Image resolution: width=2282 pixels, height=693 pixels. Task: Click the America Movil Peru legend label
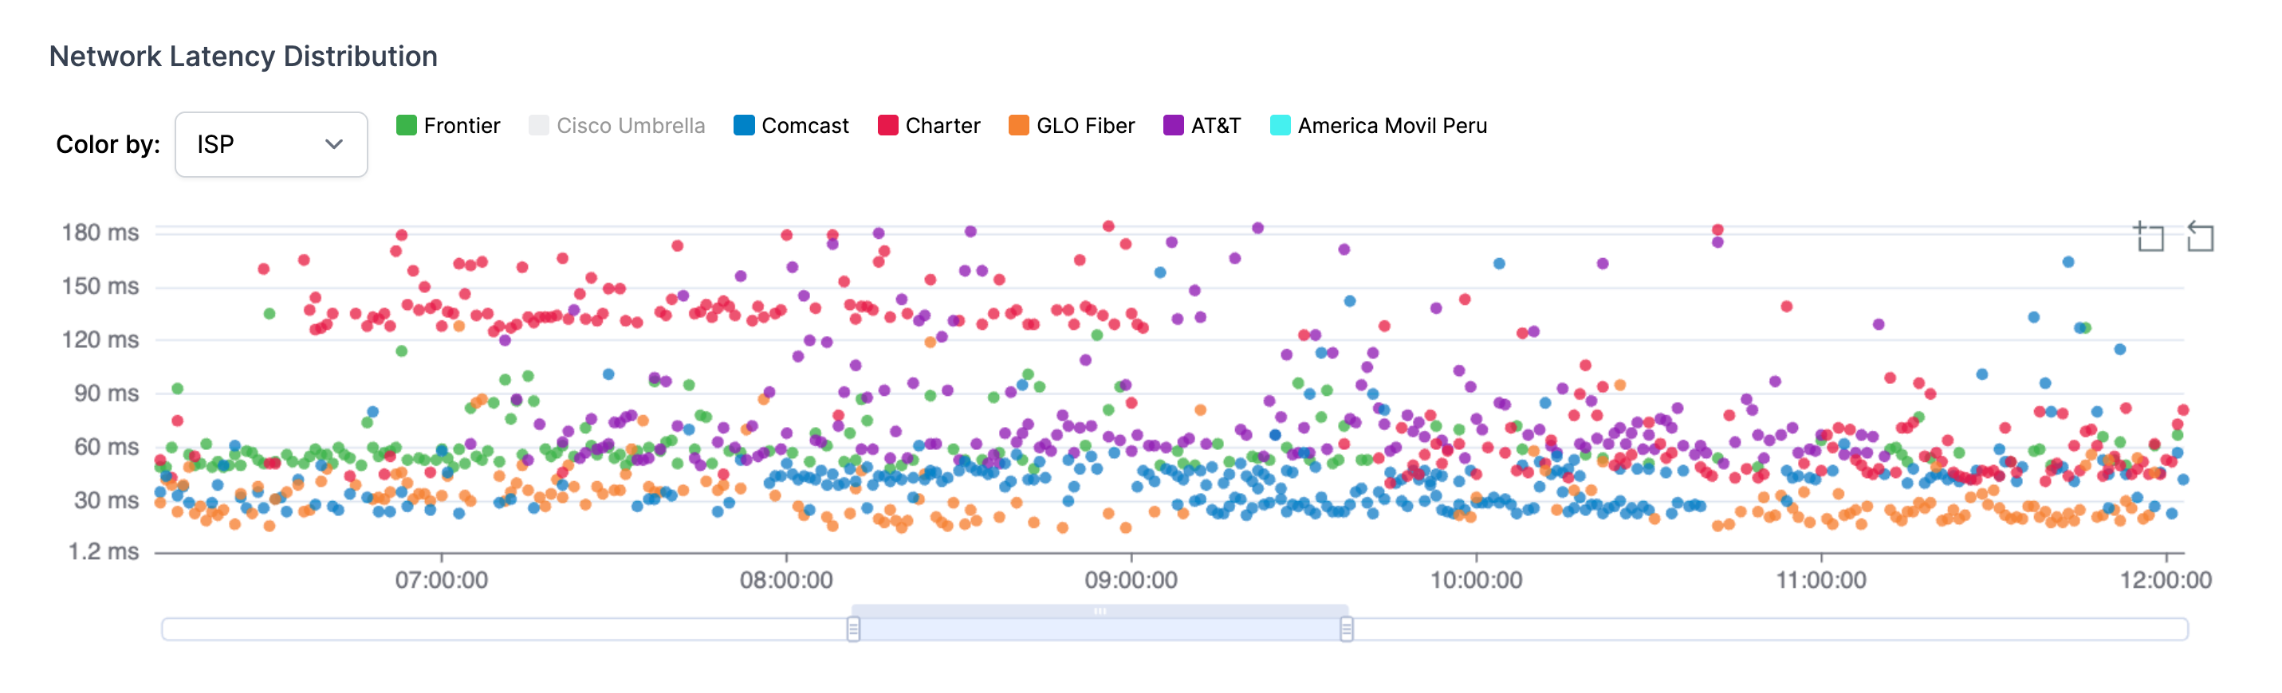pyautogui.click(x=1391, y=126)
